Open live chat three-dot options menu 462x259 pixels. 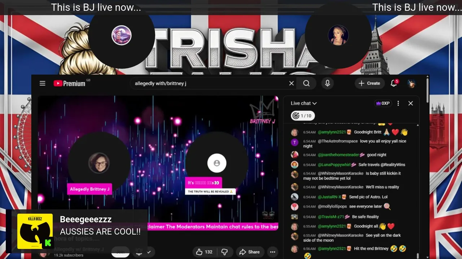click(x=398, y=103)
